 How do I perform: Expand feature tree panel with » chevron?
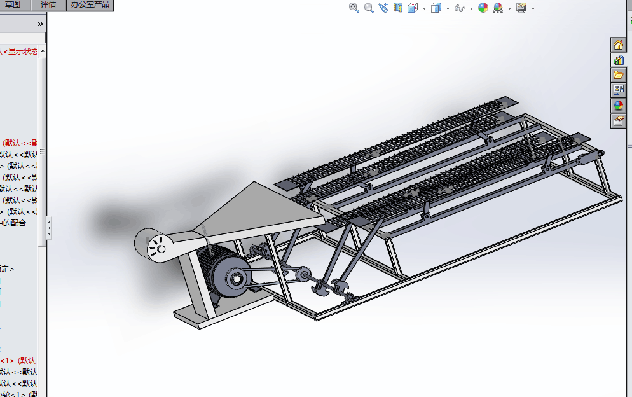coord(40,24)
